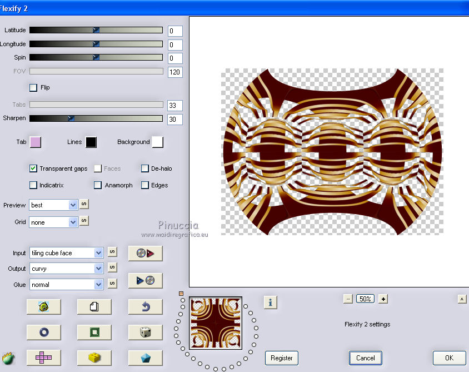The width and height of the screenshot is (469, 372).
Task: Click the S button next to Grid
Action: click(x=84, y=221)
